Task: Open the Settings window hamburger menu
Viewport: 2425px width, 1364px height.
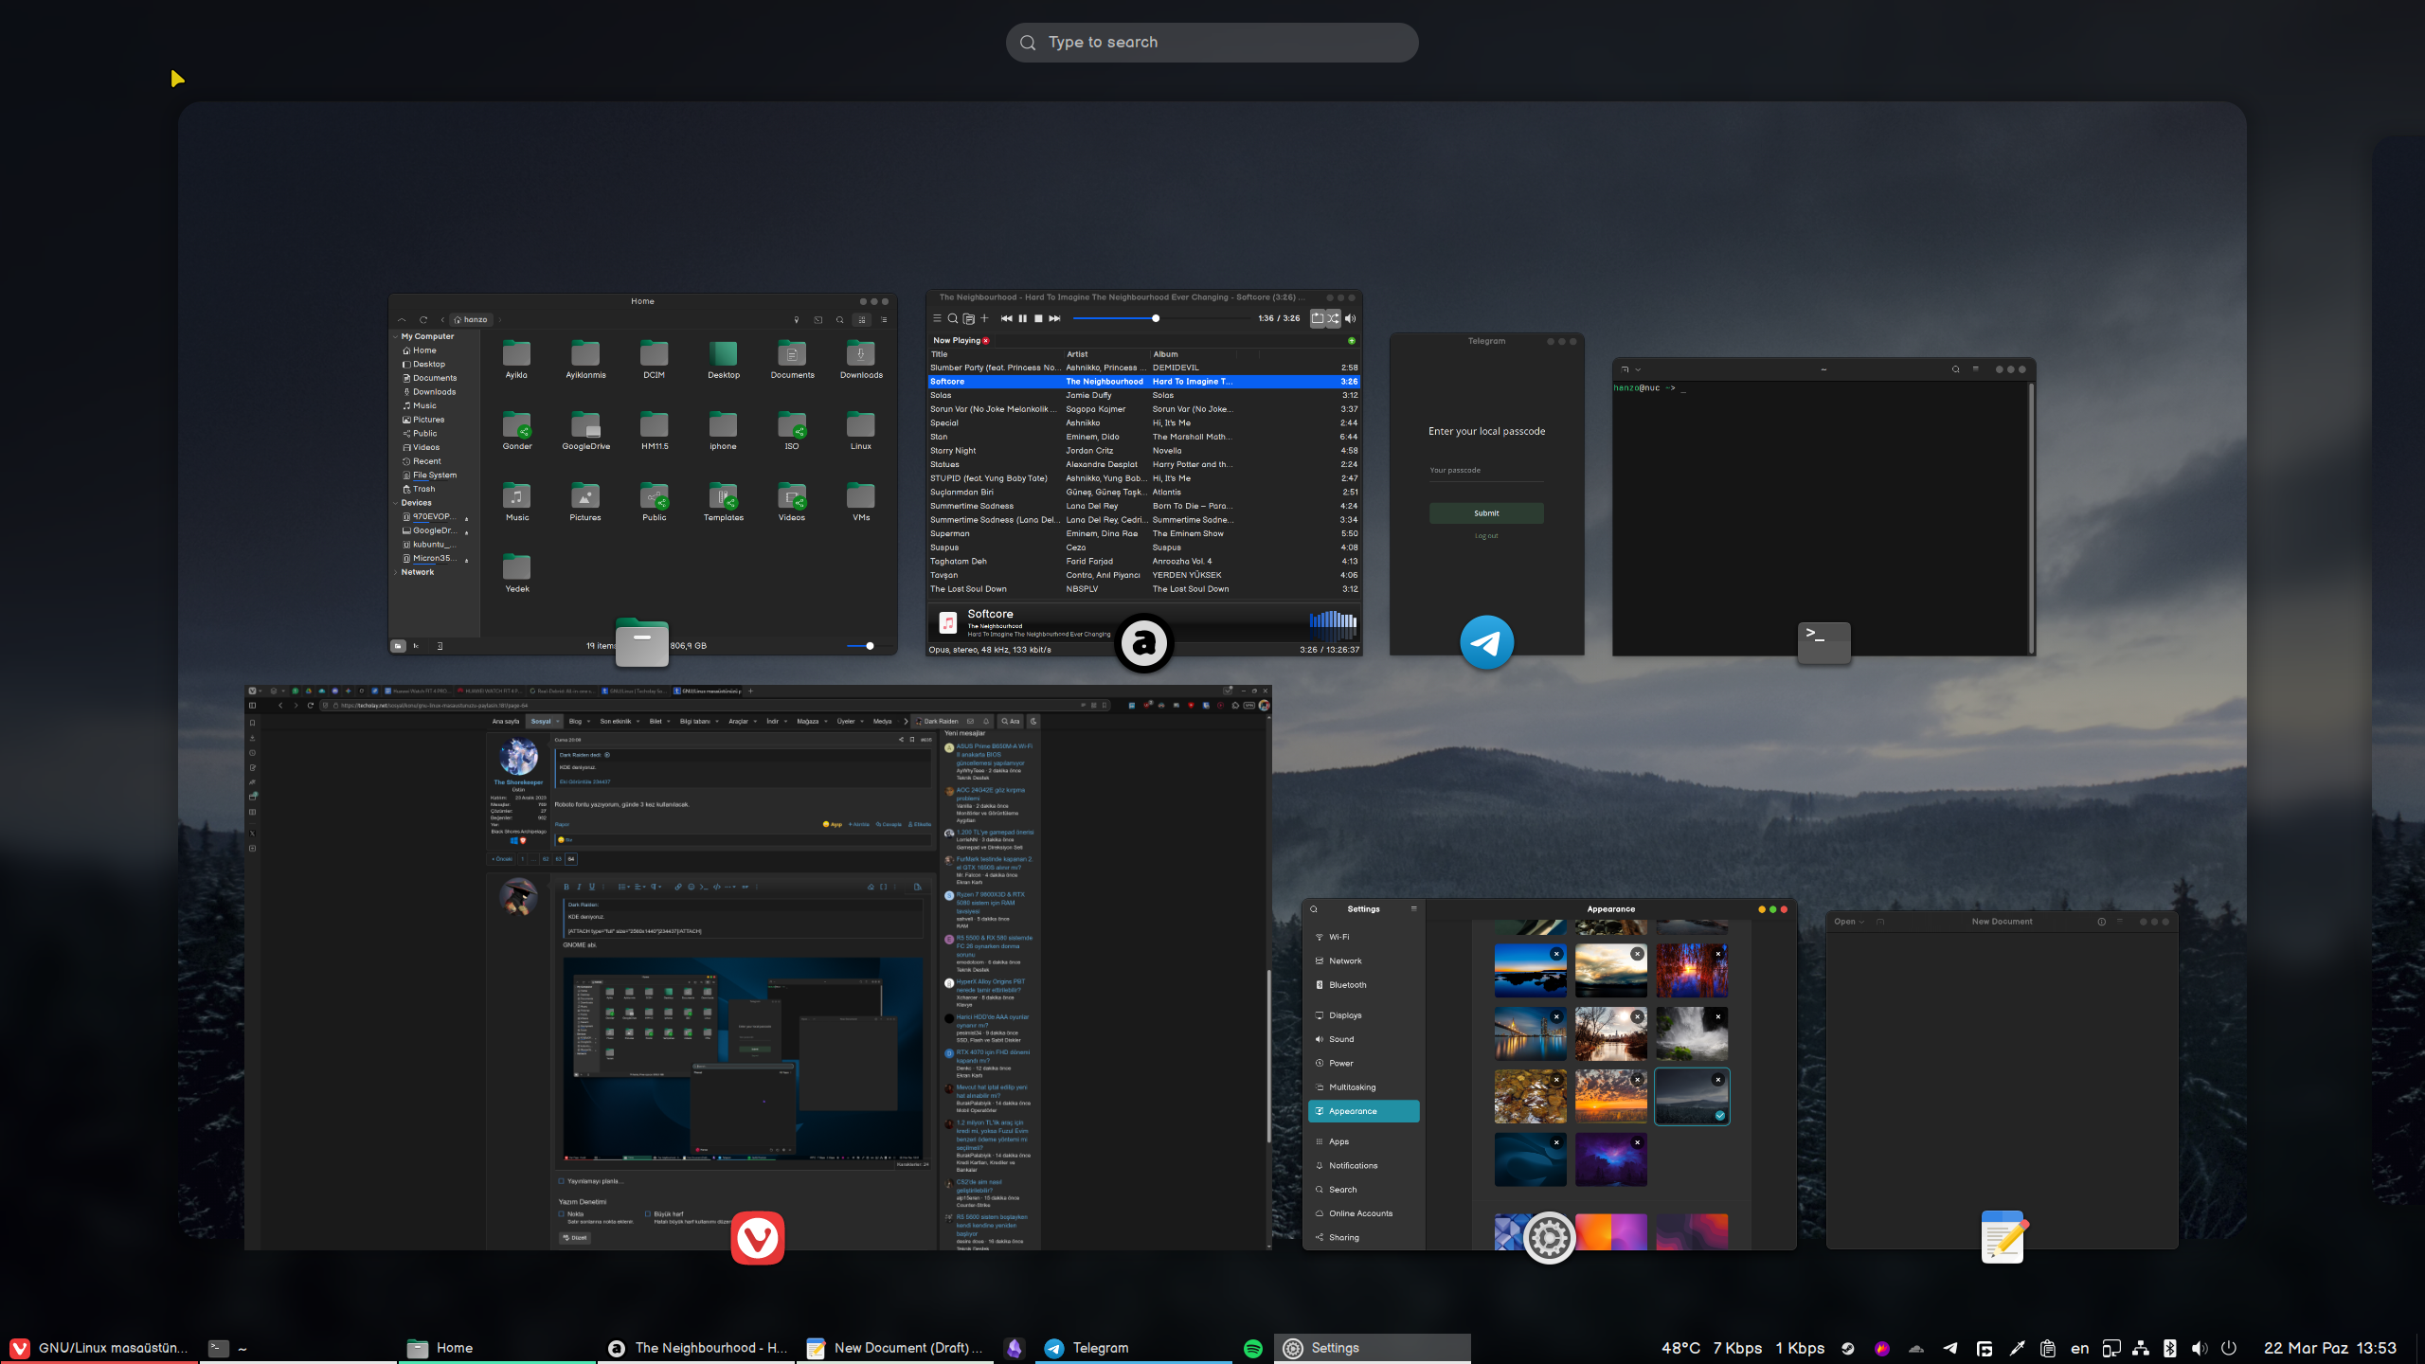Action: click(x=1414, y=908)
